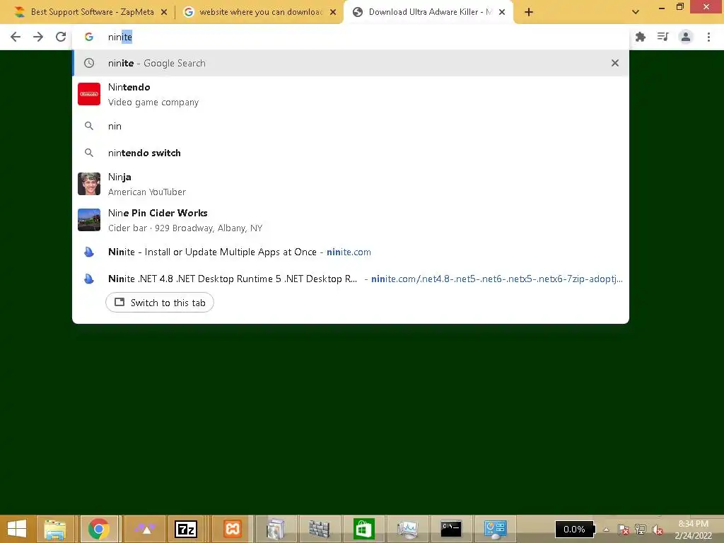Open the documents stack icon in taskbar
Viewport: 724px width, 543px height.
pos(276,529)
